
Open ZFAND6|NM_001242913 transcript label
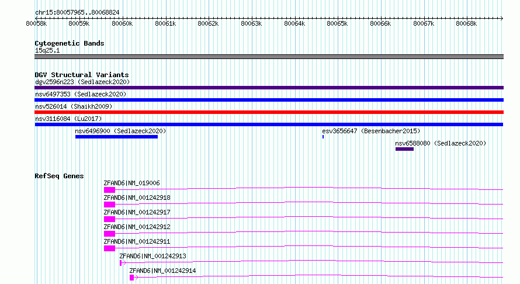[x=153, y=256]
